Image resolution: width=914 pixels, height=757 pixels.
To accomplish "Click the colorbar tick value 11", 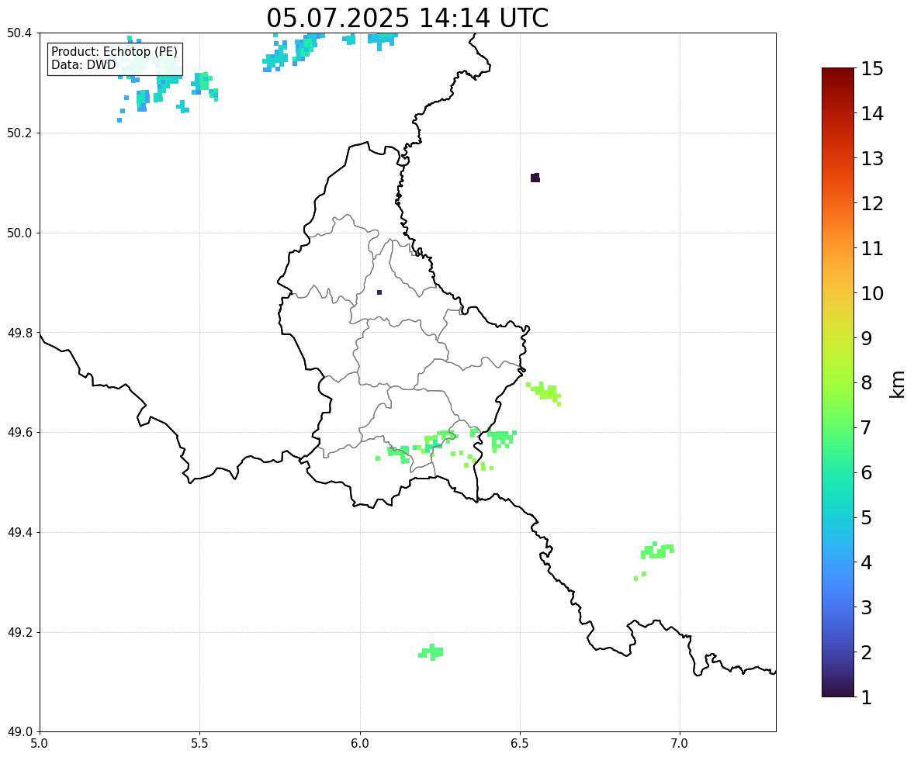I will point(872,248).
